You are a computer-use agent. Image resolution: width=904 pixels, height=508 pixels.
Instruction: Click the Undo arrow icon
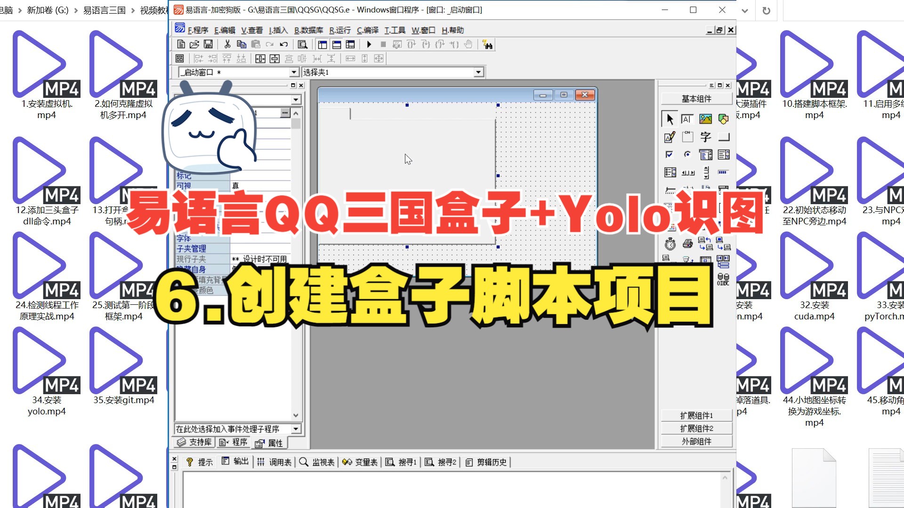coord(283,44)
